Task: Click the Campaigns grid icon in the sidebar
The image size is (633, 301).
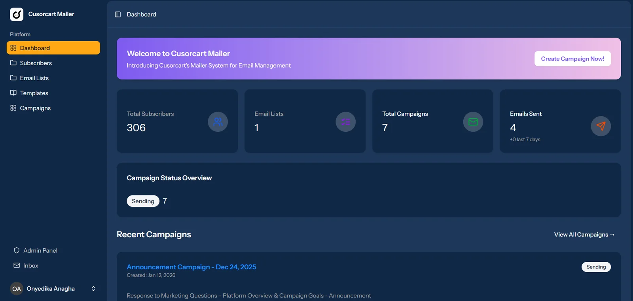Action: pos(13,108)
